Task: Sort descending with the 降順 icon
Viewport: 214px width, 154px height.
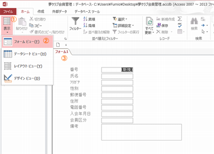Action: point(85,25)
